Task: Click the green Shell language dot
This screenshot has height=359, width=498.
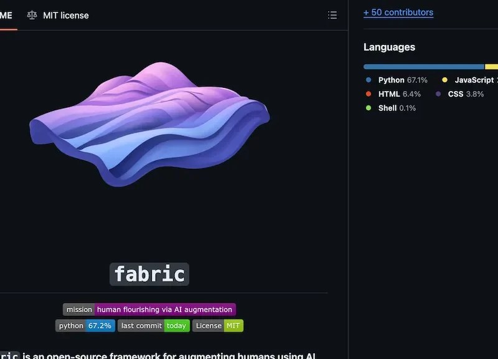Action: (x=368, y=108)
